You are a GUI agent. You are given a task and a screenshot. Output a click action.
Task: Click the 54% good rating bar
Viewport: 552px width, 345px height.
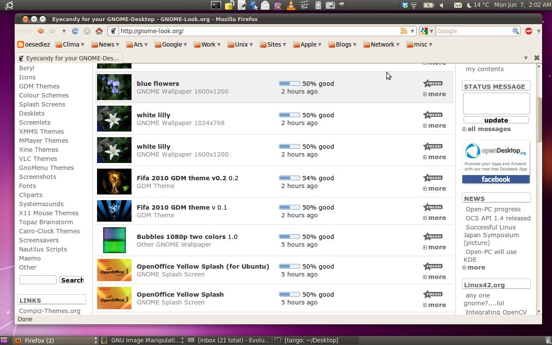coord(289,178)
